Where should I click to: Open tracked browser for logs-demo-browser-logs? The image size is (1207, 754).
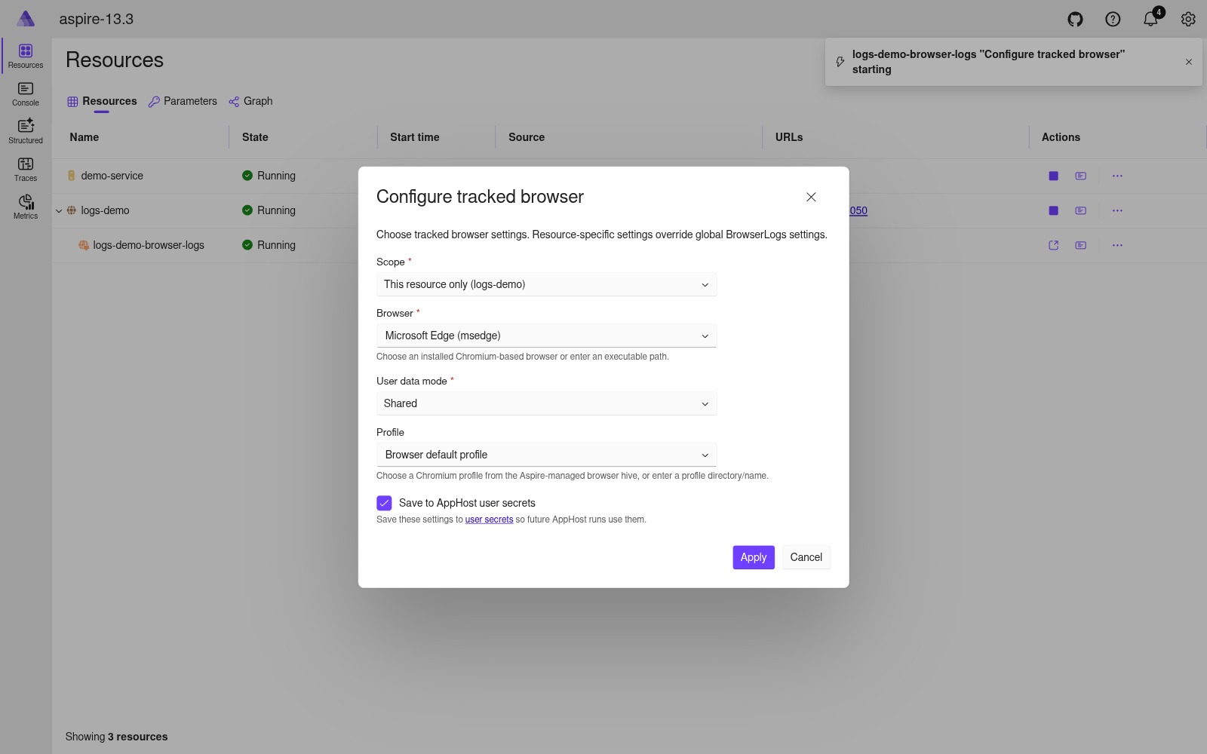point(1053,245)
